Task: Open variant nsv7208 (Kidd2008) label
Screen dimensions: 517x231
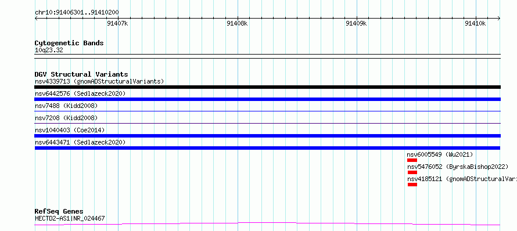Action: tap(66, 118)
